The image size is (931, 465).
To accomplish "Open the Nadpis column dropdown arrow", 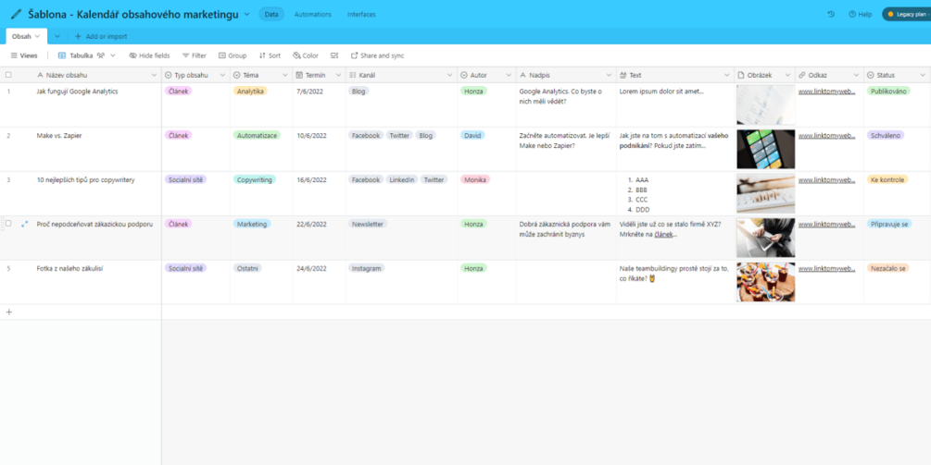I will pos(609,75).
